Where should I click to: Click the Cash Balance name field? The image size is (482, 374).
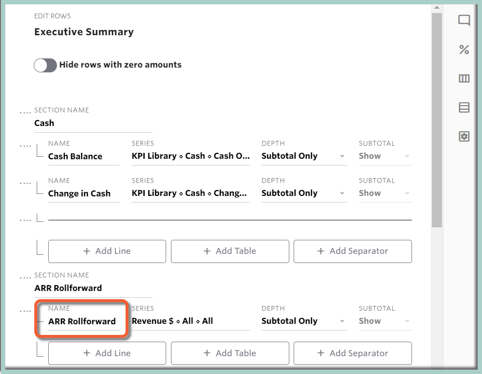pyautogui.click(x=84, y=156)
